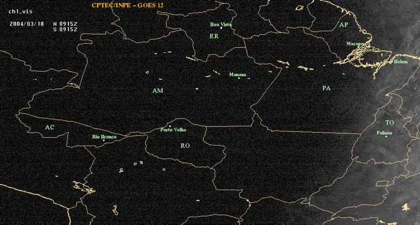Click the PA state label
This screenshot has height=225, width=420.
coord(326,88)
